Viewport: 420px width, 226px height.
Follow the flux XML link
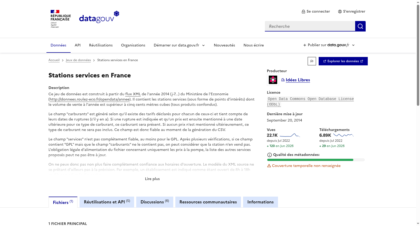pos(133,94)
